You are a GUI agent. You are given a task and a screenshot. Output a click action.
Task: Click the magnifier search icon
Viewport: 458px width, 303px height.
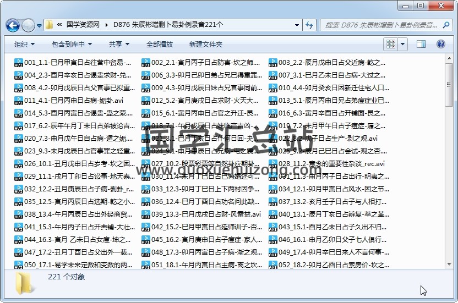pyautogui.click(x=446, y=25)
